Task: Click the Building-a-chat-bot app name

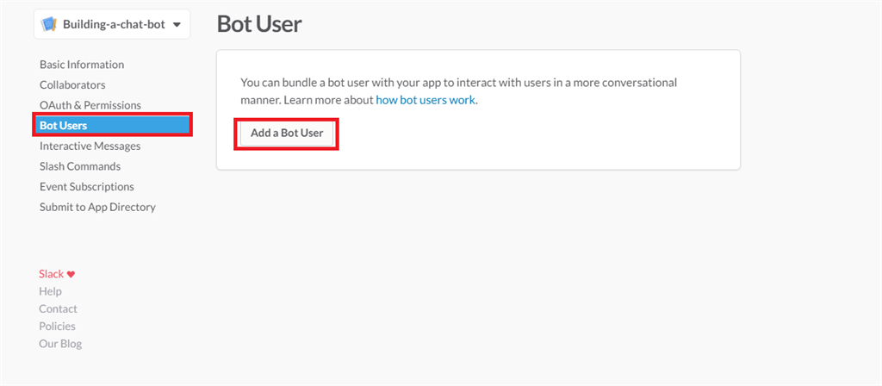Action: 114,24
